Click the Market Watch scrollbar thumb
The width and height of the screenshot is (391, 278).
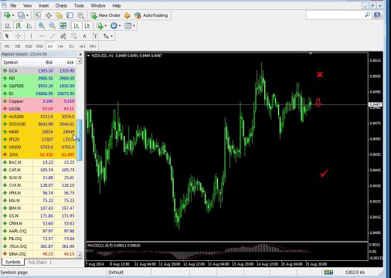click(80, 140)
